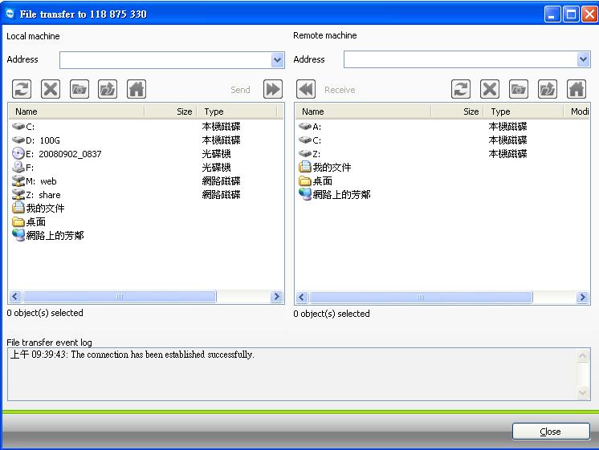This screenshot has height=450, width=599.
Task: Click event log scroll up arrow
Action: (x=583, y=355)
